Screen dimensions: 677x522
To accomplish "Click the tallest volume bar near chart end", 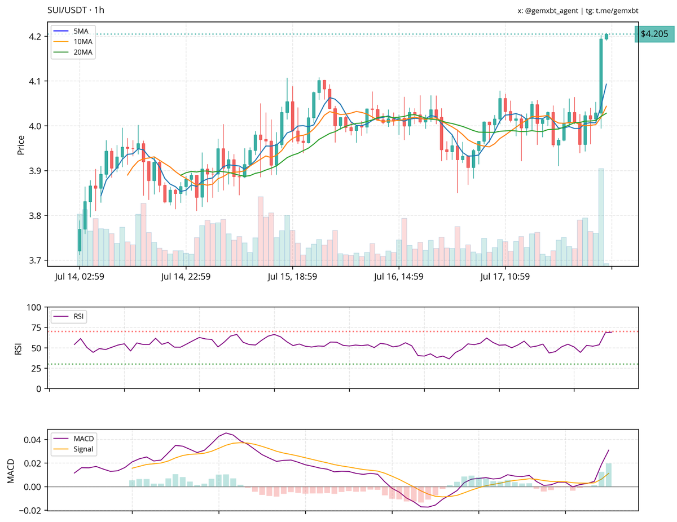I will tap(601, 217).
